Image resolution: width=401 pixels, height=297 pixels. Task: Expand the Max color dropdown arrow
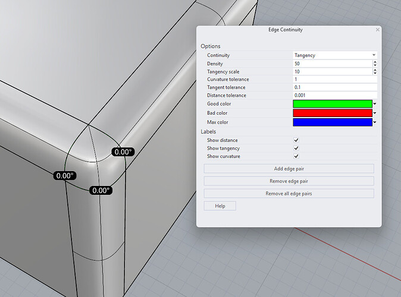pos(375,122)
